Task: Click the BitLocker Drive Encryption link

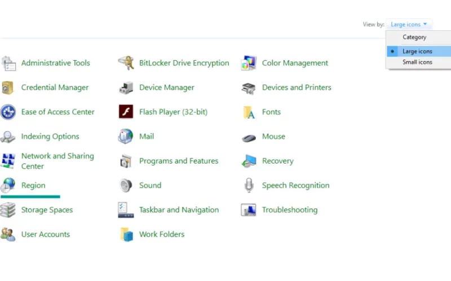Action: (184, 63)
